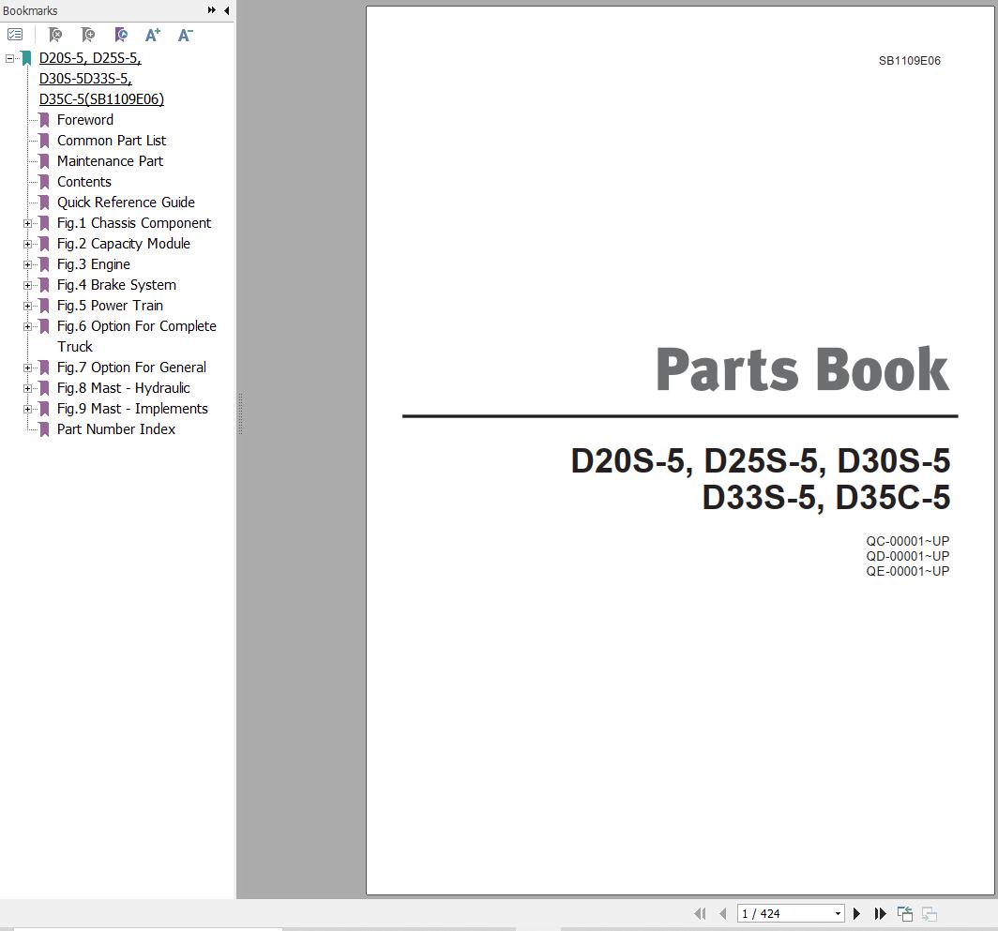This screenshot has height=931, width=998.
Task: Click the teal root bookmark icon
Action: tap(26, 58)
